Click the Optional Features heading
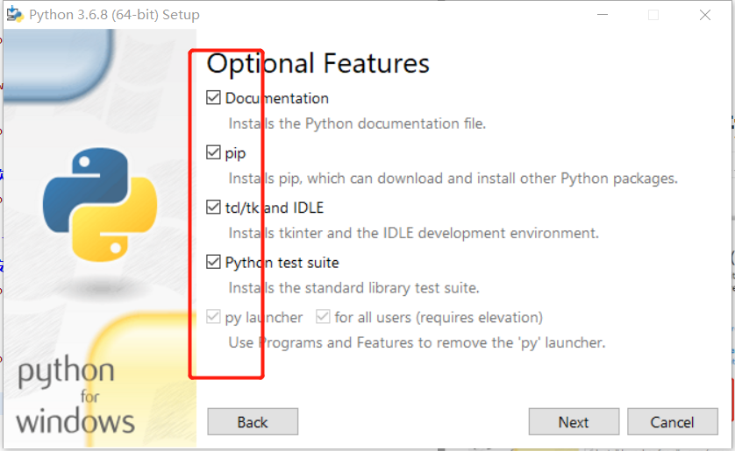Screen dimensions: 735x451 point(318,64)
